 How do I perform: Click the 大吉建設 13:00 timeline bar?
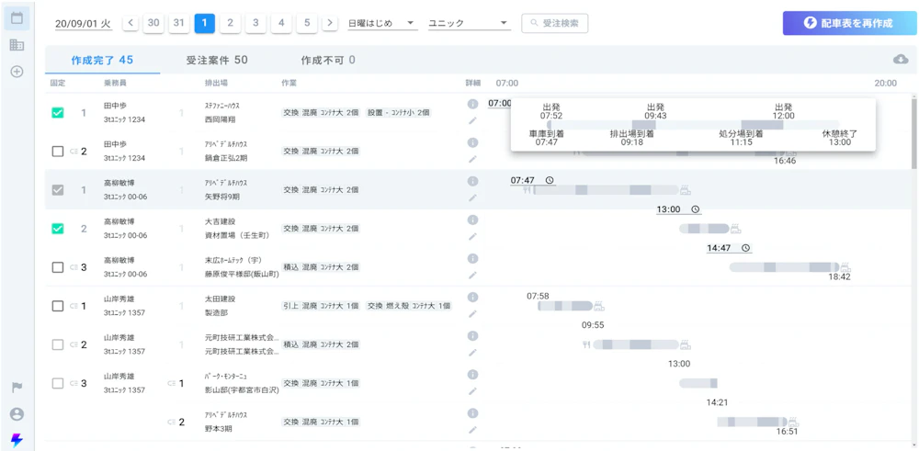(x=705, y=229)
